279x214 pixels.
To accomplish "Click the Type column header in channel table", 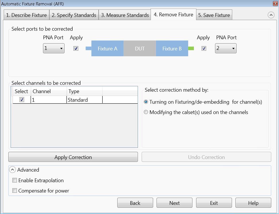I will coord(84,91).
